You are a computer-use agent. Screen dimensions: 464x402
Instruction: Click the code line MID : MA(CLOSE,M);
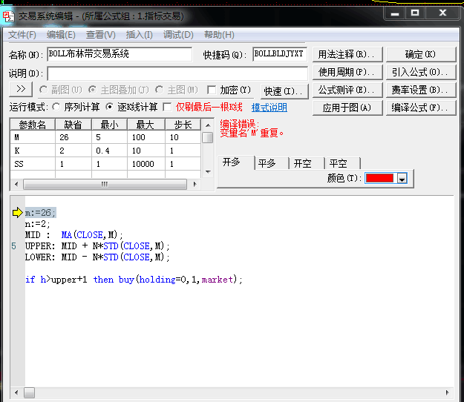pyautogui.click(x=73, y=235)
